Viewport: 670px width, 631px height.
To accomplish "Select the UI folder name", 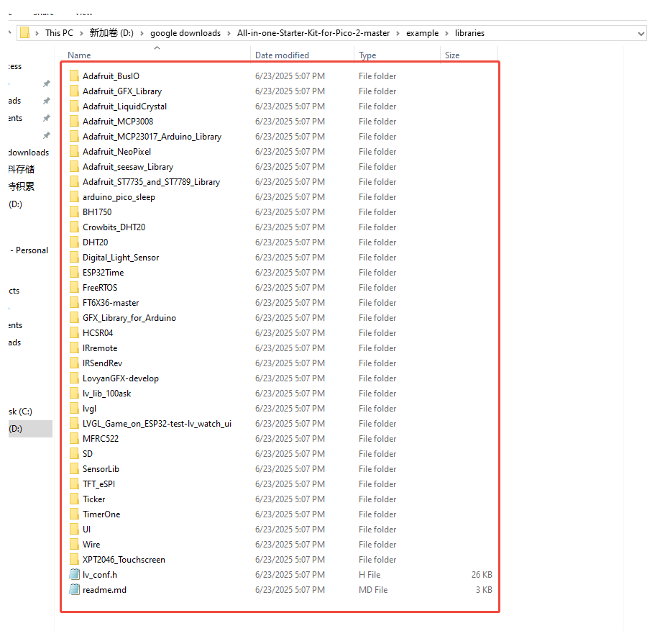I will [x=87, y=529].
